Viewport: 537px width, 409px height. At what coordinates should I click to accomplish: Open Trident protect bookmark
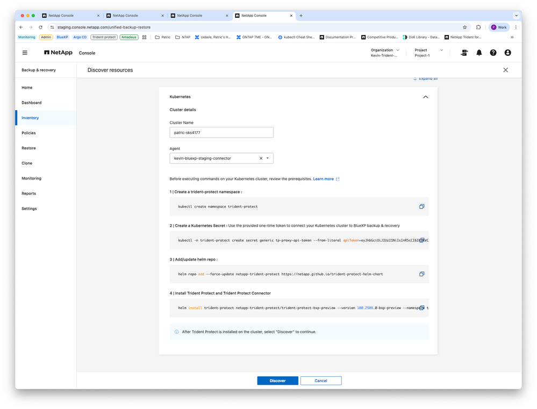pos(104,37)
